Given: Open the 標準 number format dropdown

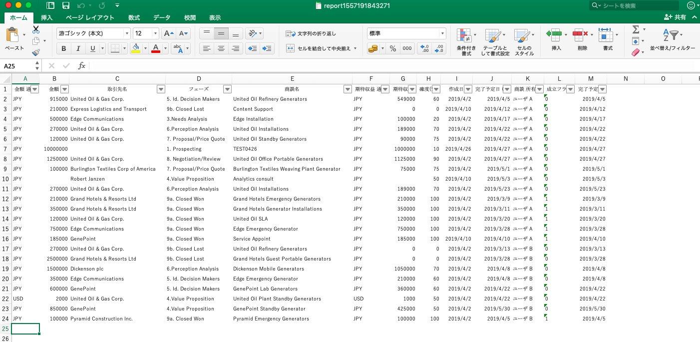Looking at the screenshot, I should click(x=442, y=33).
